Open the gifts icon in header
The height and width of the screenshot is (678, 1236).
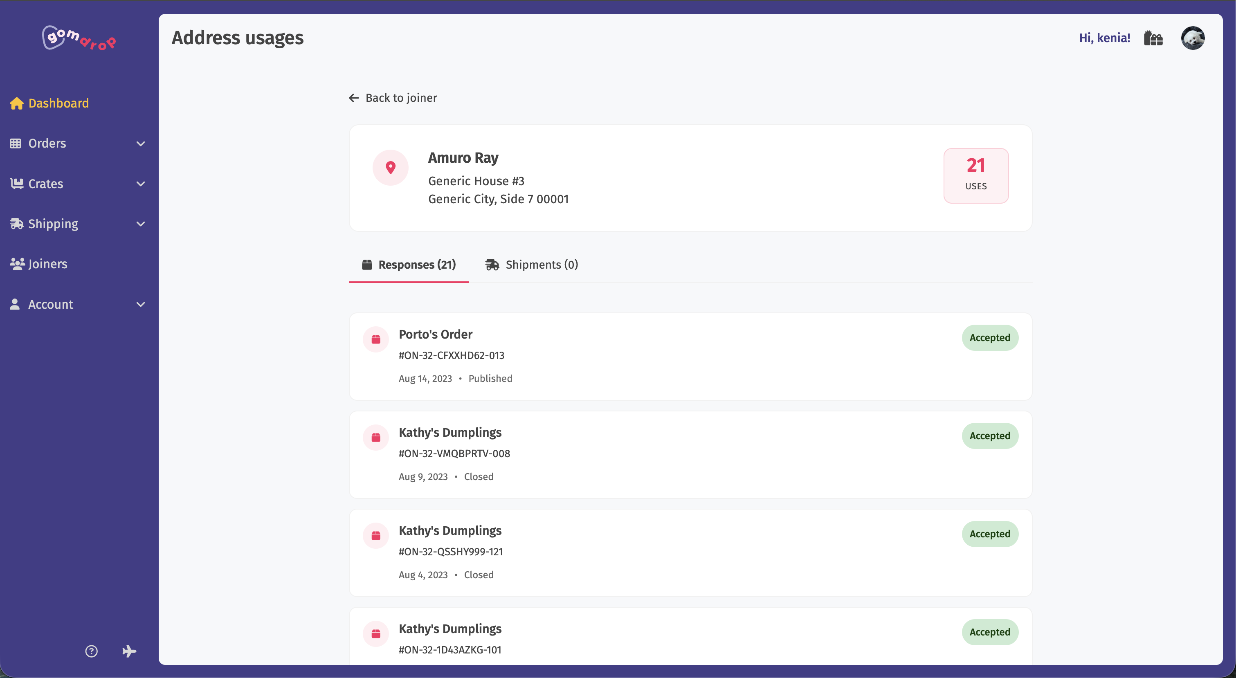1153,38
